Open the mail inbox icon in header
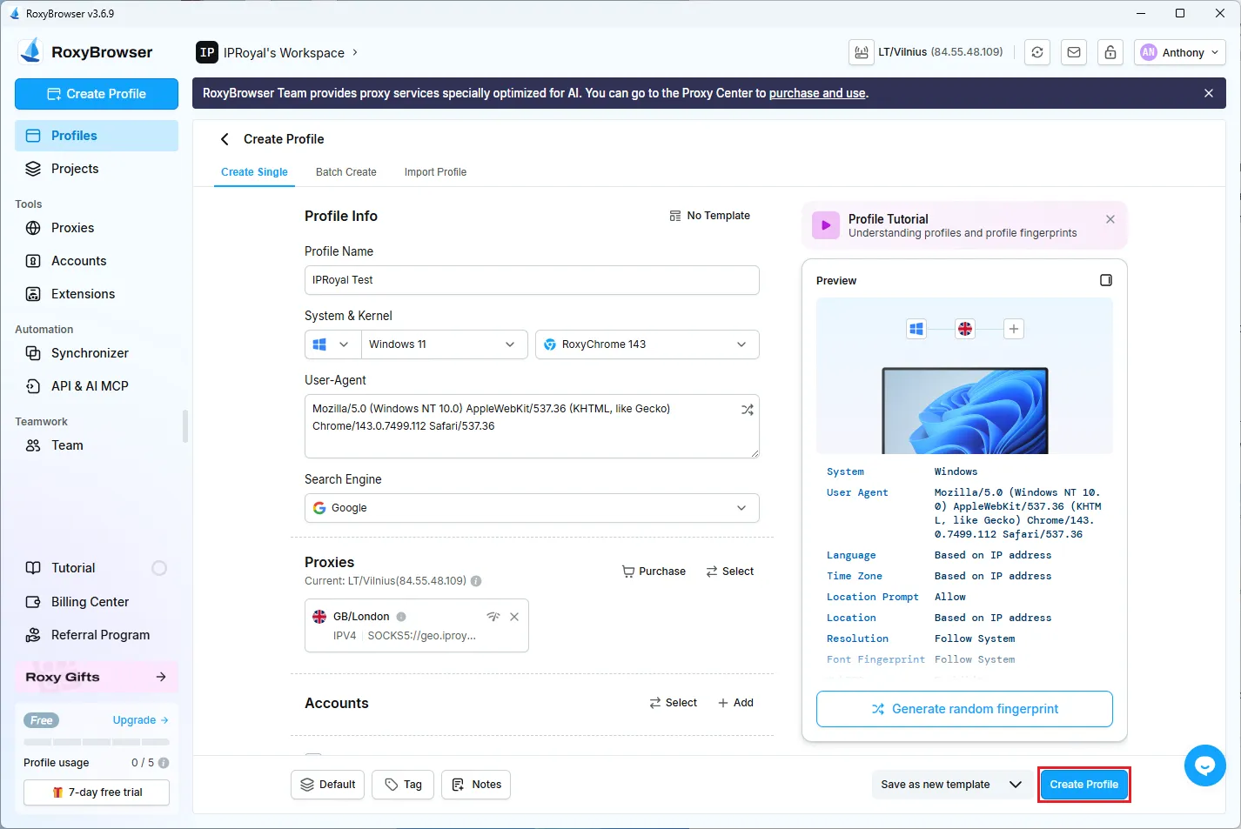1241x829 pixels. point(1074,52)
